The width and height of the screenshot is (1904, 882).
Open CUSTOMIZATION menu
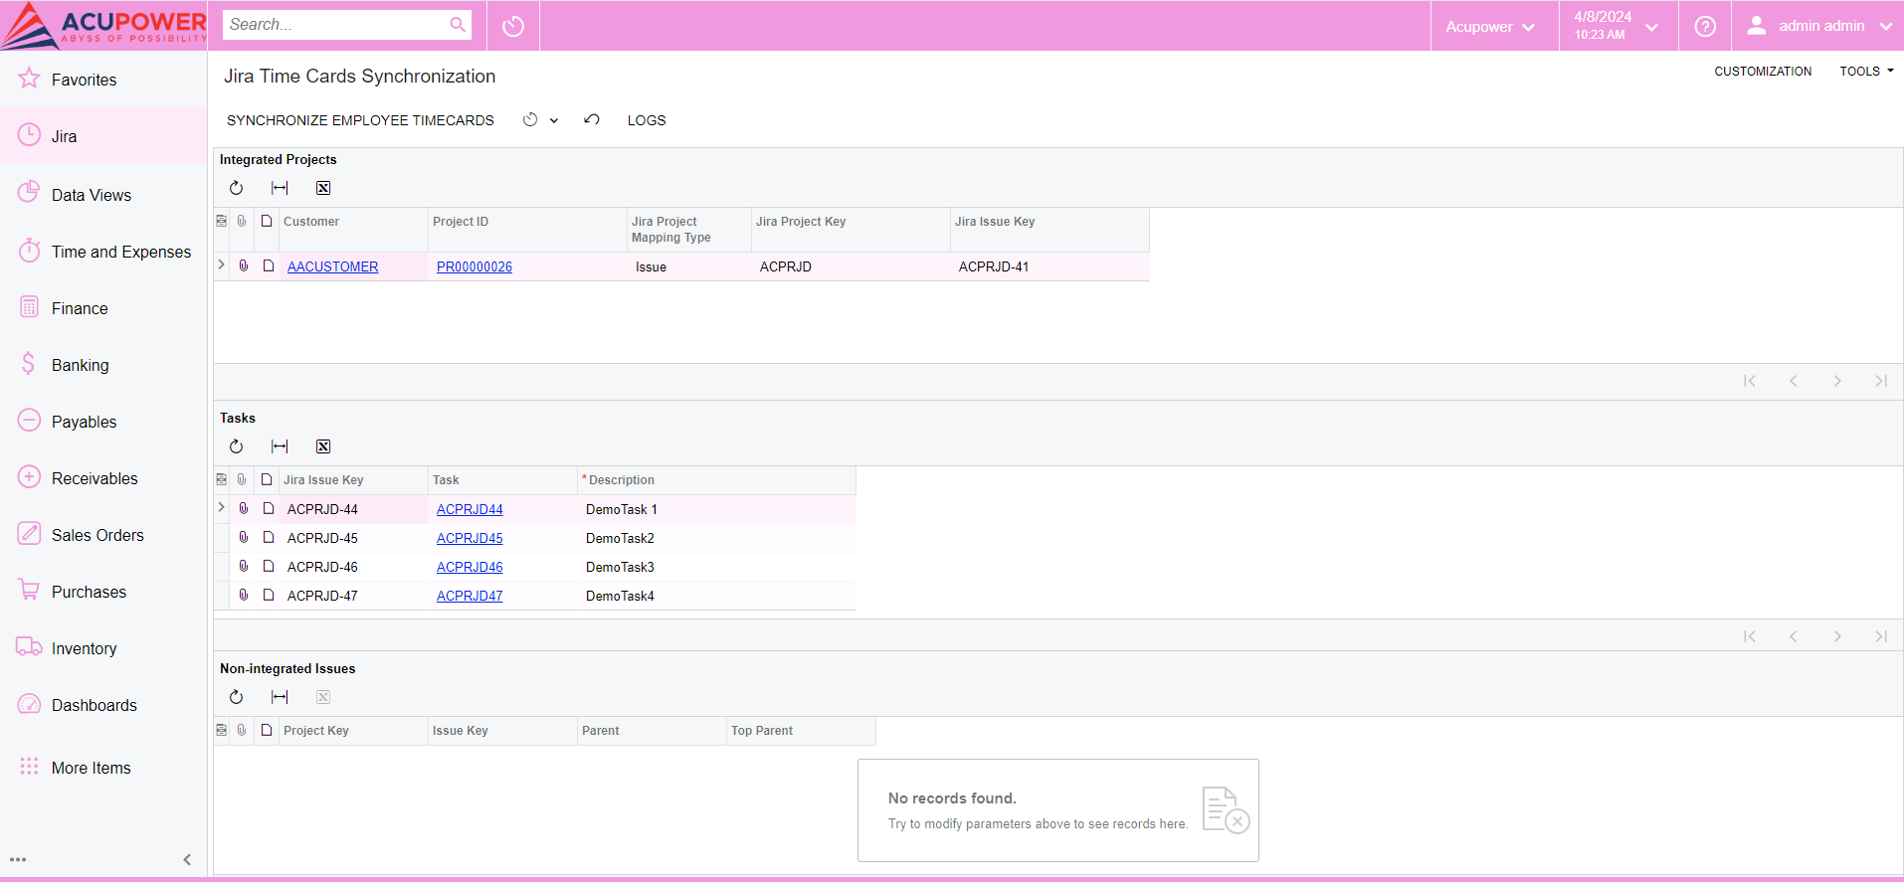1763,72
